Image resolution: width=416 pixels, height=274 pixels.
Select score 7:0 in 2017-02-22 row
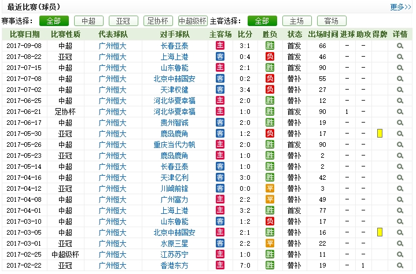(245, 265)
